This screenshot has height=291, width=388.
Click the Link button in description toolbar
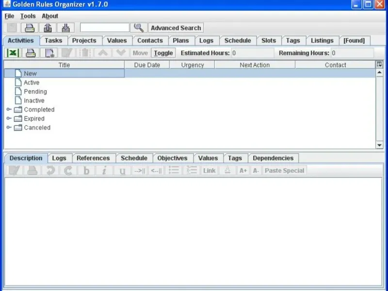point(210,171)
